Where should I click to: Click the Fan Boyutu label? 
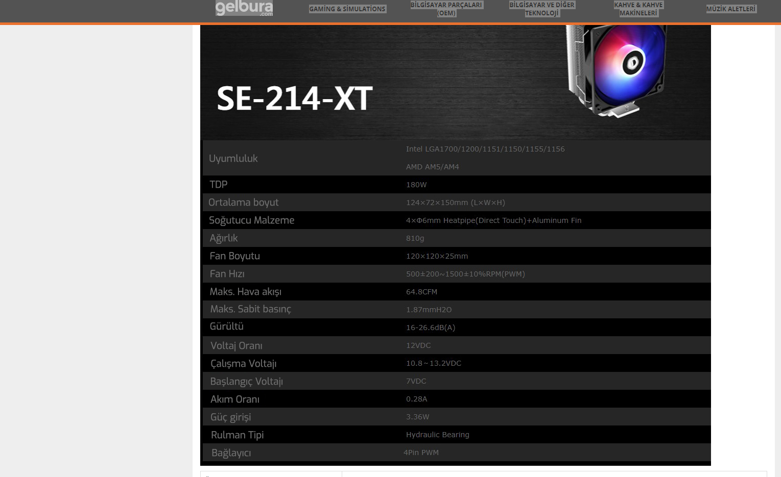click(235, 256)
